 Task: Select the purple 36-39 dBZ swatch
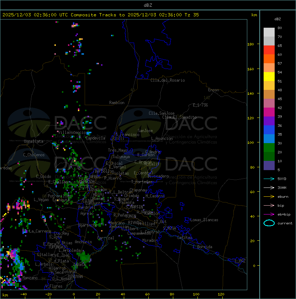pyautogui.click(x=269, y=121)
